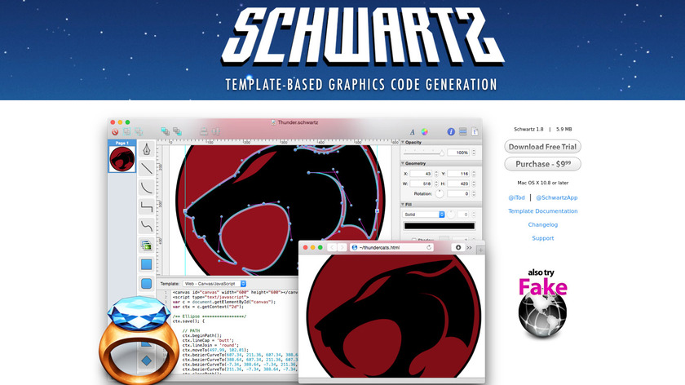Viewport: 685px width, 385px height.
Task: Click the Y position stepper
Action: click(x=474, y=174)
